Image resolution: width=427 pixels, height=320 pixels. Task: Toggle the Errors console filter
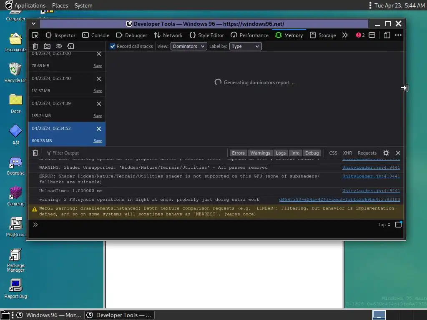238,153
